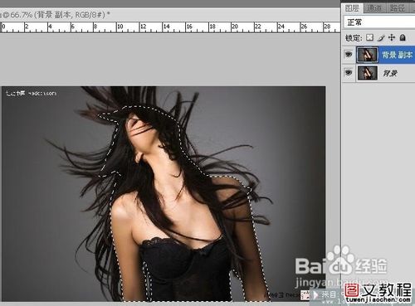Toggle lock all padlock icon

click(403, 37)
